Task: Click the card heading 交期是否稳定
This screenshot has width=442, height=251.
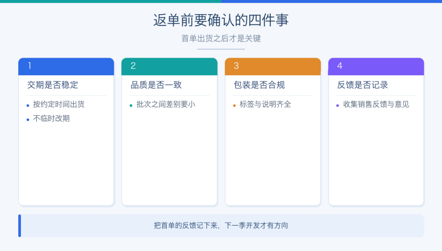Action: point(53,85)
